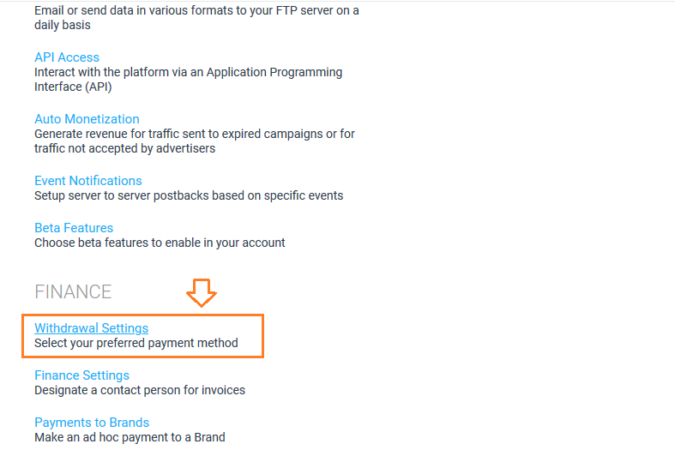
Task: Click the FTP server daily basis description
Action: click(196, 18)
